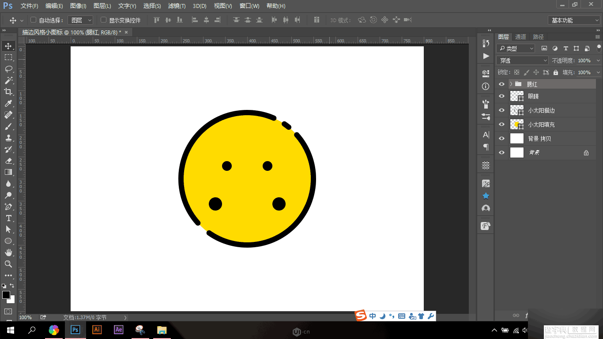The image size is (603, 339).
Task: Open the 窗口(W) menu
Action: (x=249, y=6)
